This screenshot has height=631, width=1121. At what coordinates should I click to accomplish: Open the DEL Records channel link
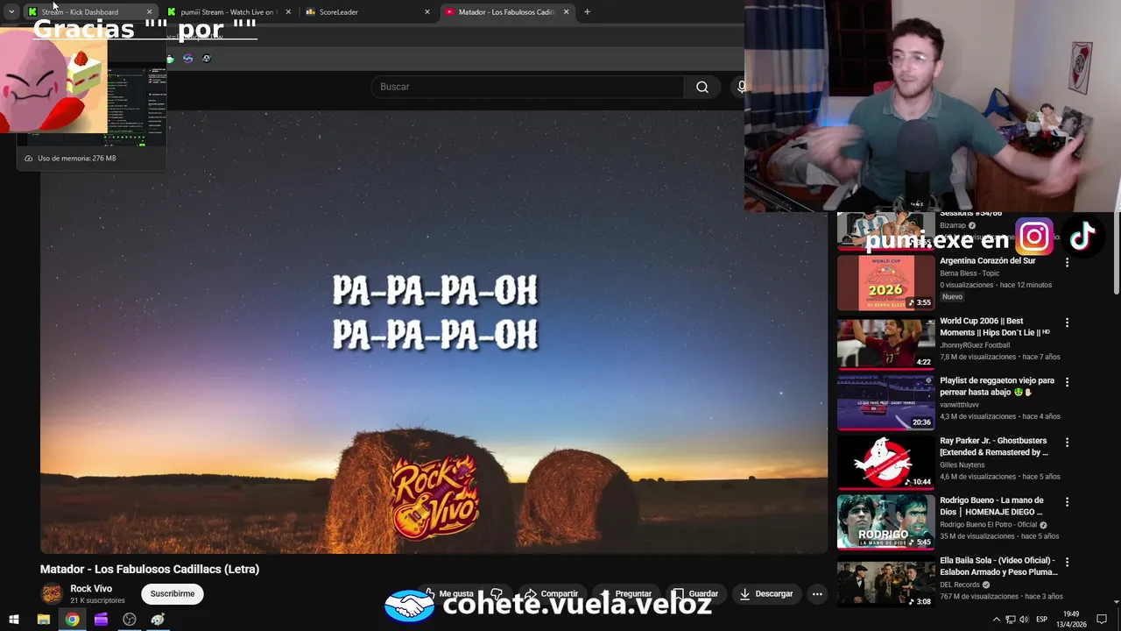pyautogui.click(x=960, y=585)
